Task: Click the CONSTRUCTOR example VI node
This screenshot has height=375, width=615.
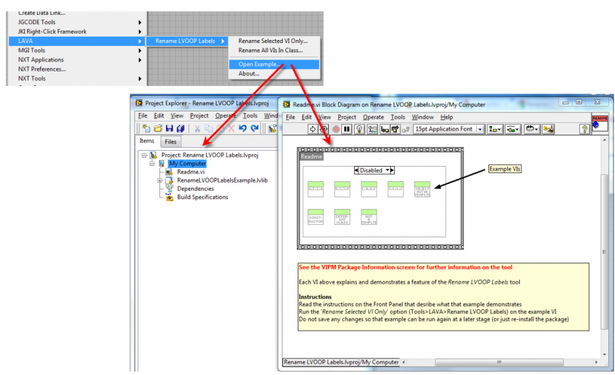Action: click(x=315, y=217)
